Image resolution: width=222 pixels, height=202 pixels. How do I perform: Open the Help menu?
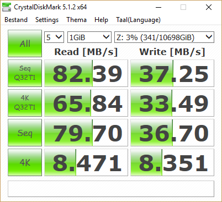(x=101, y=20)
